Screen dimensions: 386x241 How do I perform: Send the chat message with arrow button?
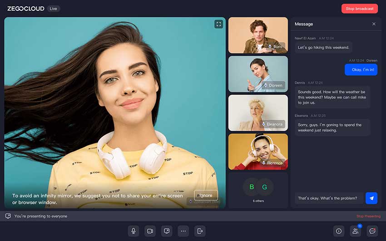tap(371, 198)
